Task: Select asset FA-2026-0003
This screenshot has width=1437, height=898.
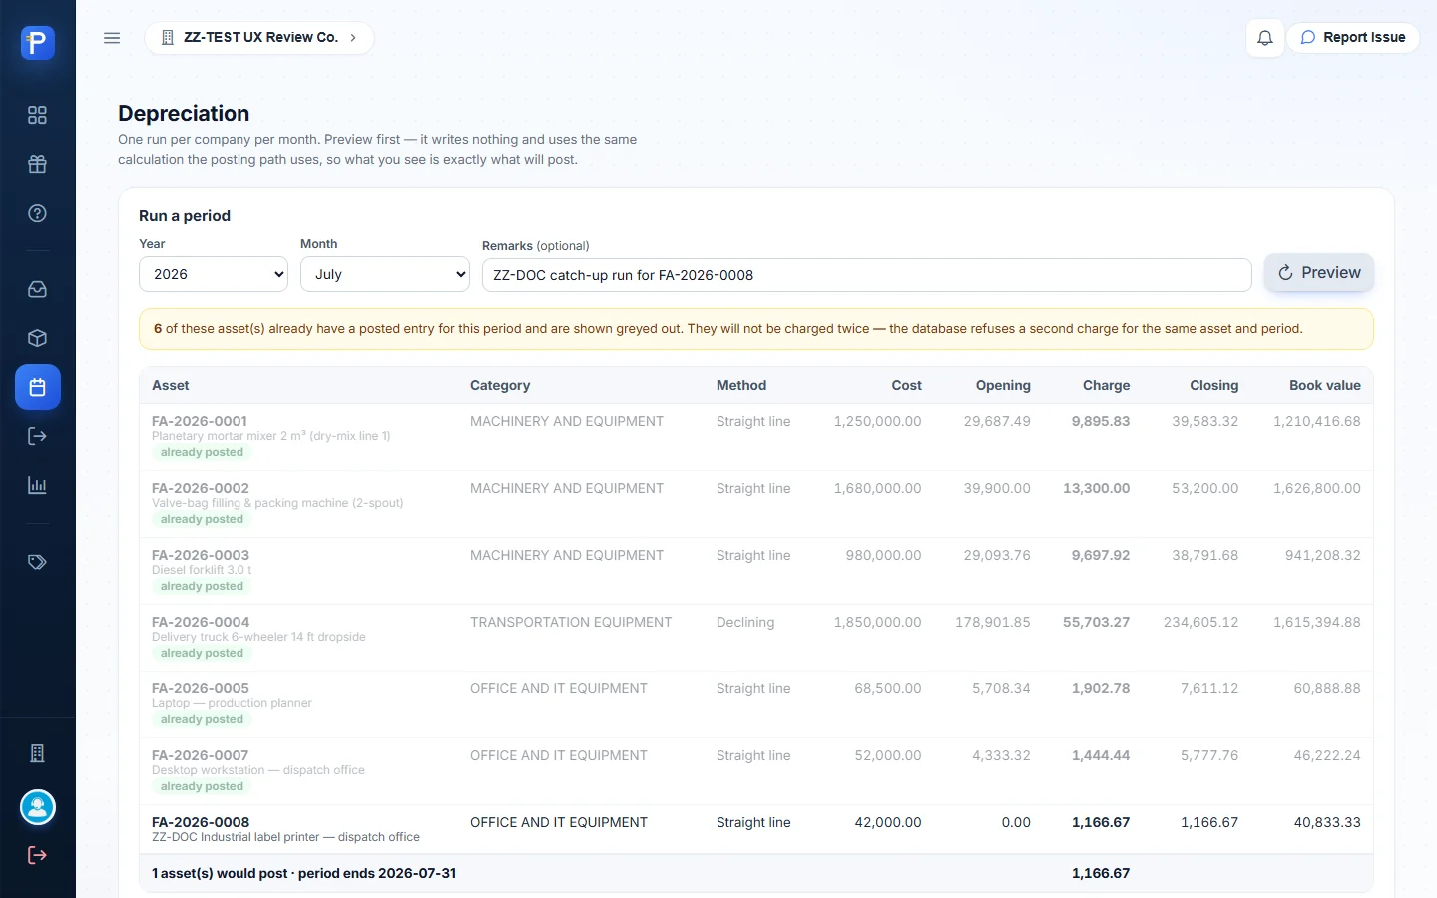Action: (201, 555)
